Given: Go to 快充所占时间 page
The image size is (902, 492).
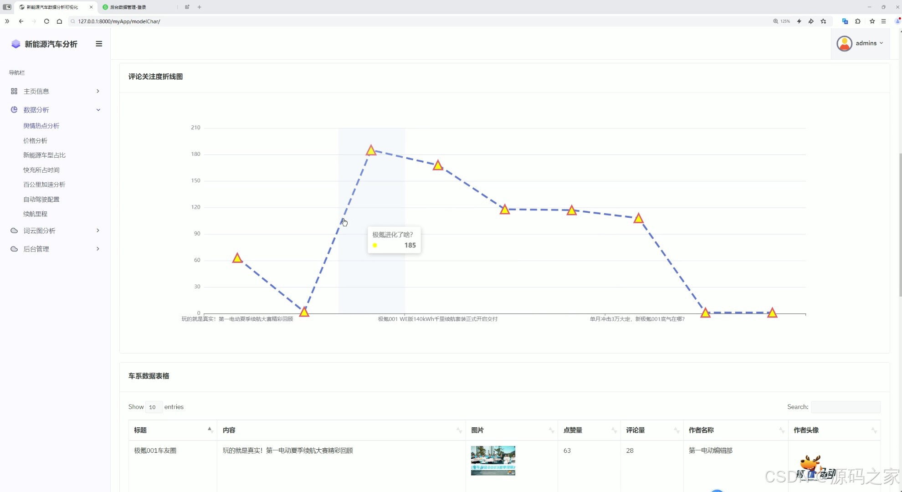Looking at the screenshot, I should coord(41,170).
